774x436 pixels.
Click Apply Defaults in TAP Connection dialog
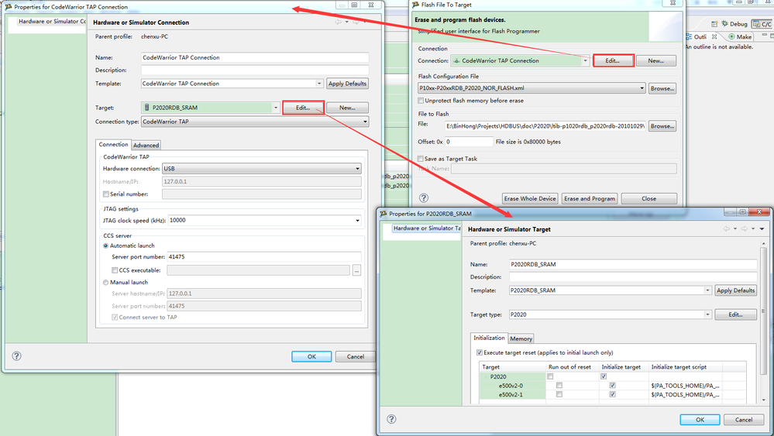click(x=348, y=84)
